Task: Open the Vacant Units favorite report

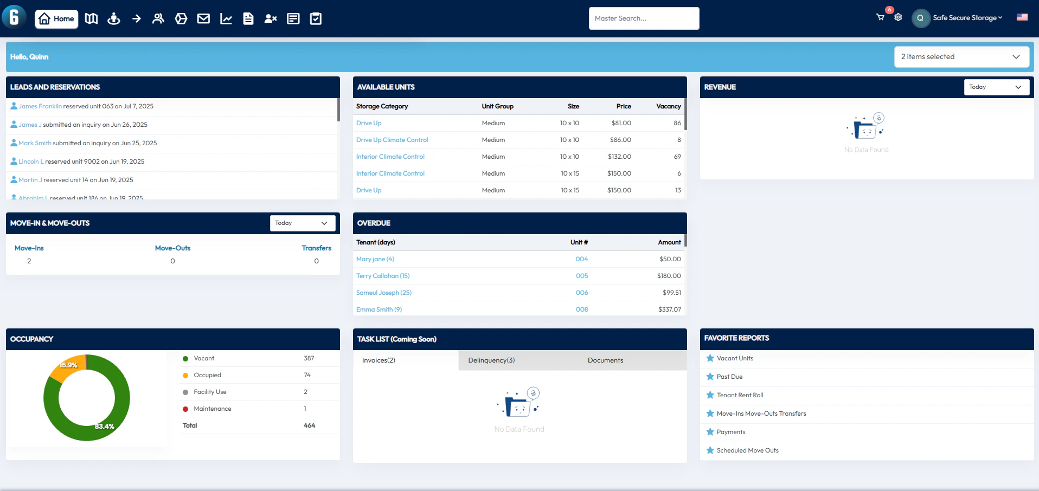Action: click(x=734, y=358)
